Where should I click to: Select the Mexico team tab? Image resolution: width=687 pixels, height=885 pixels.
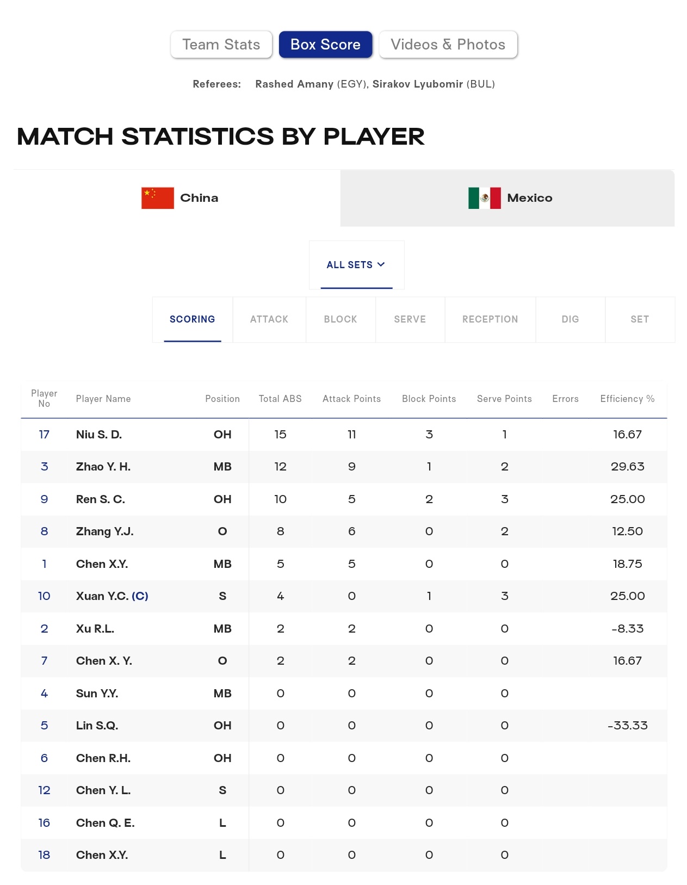[507, 198]
